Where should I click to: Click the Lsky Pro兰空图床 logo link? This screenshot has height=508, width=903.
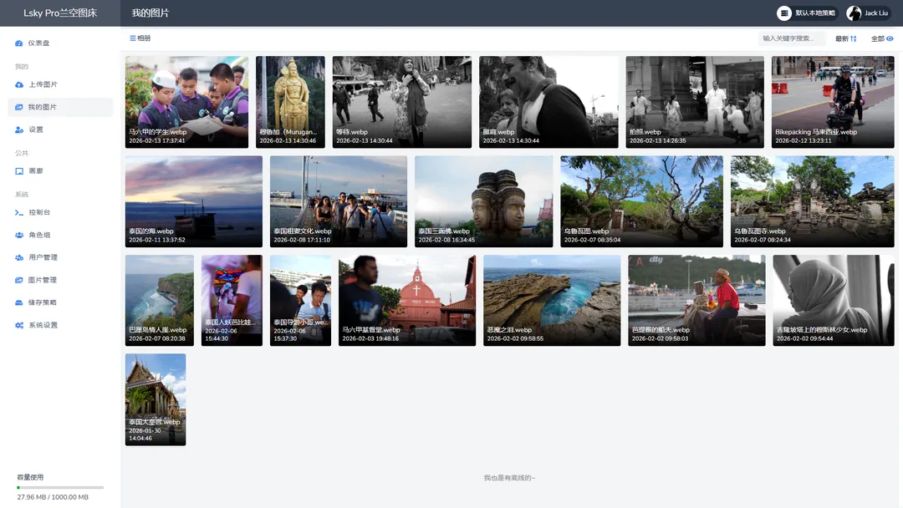coord(59,13)
